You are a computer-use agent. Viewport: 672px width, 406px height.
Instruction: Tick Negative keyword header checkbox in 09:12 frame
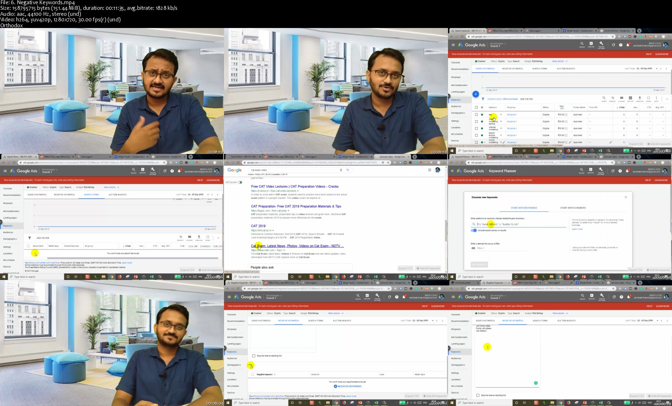click(252, 374)
